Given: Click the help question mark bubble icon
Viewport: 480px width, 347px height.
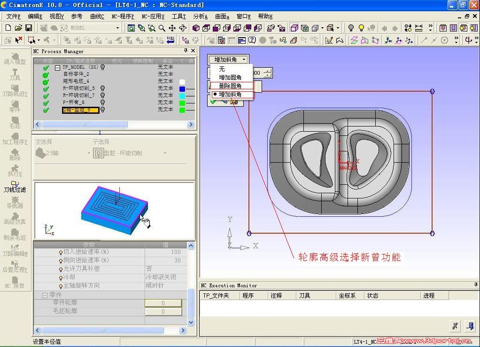Looking at the screenshot, I should coord(252,40).
